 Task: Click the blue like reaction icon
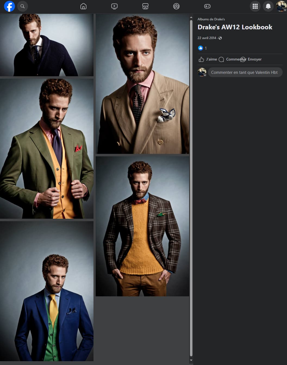pos(201,48)
